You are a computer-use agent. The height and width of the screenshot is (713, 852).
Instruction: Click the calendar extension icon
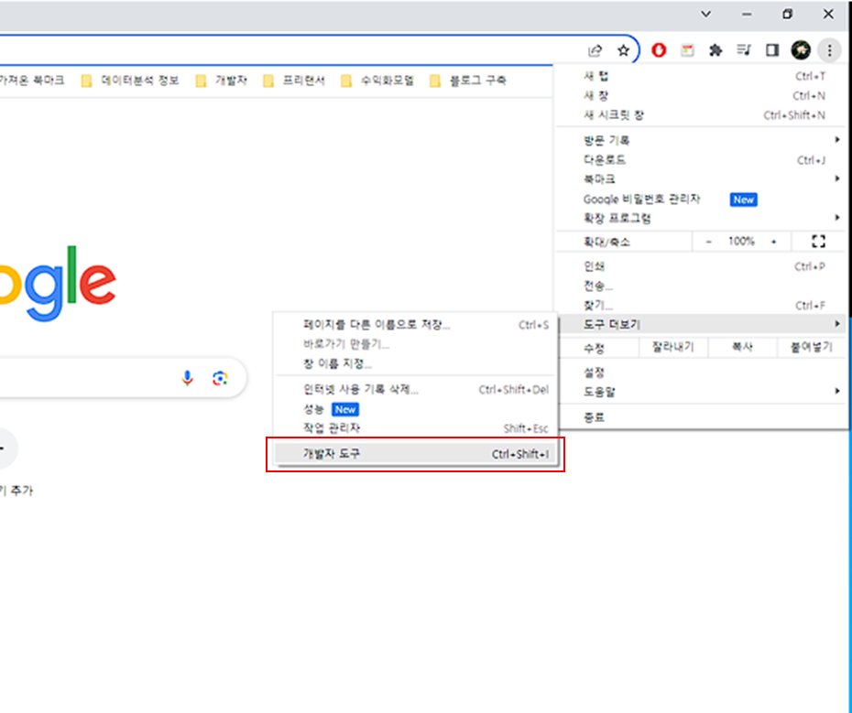pyautogui.click(x=687, y=50)
